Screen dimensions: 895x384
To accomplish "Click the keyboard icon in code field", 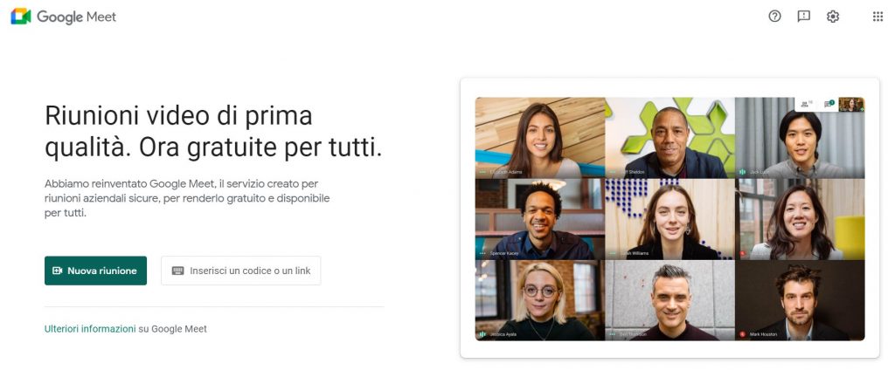I will 178,271.
